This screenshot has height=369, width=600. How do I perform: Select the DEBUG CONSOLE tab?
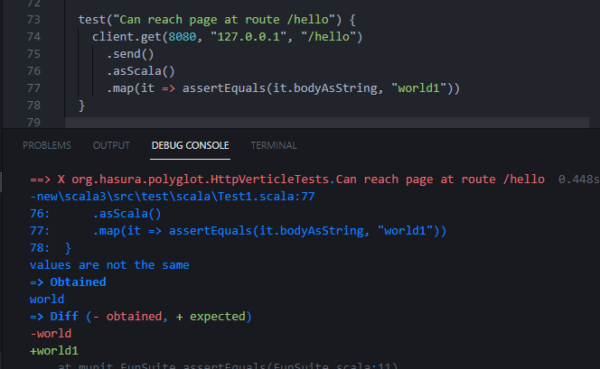coord(190,145)
